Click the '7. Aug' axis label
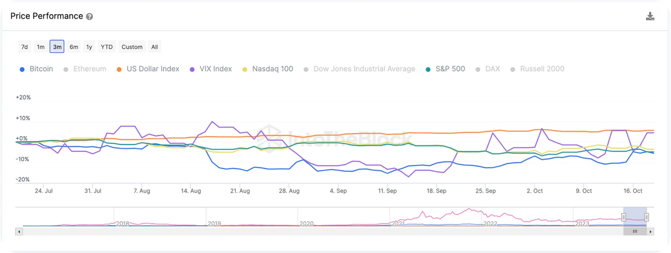 (142, 191)
